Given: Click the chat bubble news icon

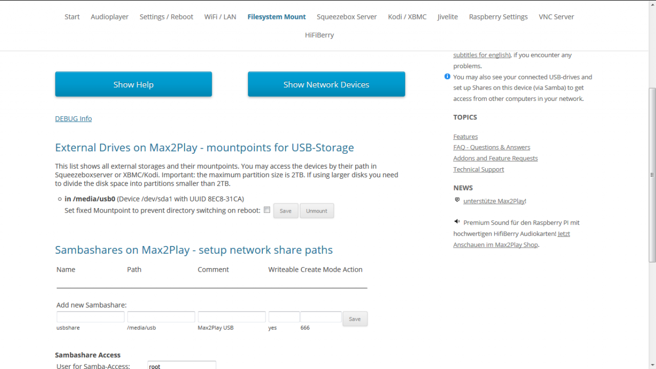Looking at the screenshot, I should [x=457, y=200].
